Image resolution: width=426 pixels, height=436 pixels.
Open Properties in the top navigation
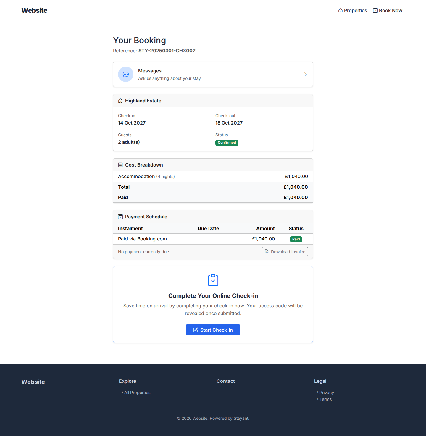point(353,10)
